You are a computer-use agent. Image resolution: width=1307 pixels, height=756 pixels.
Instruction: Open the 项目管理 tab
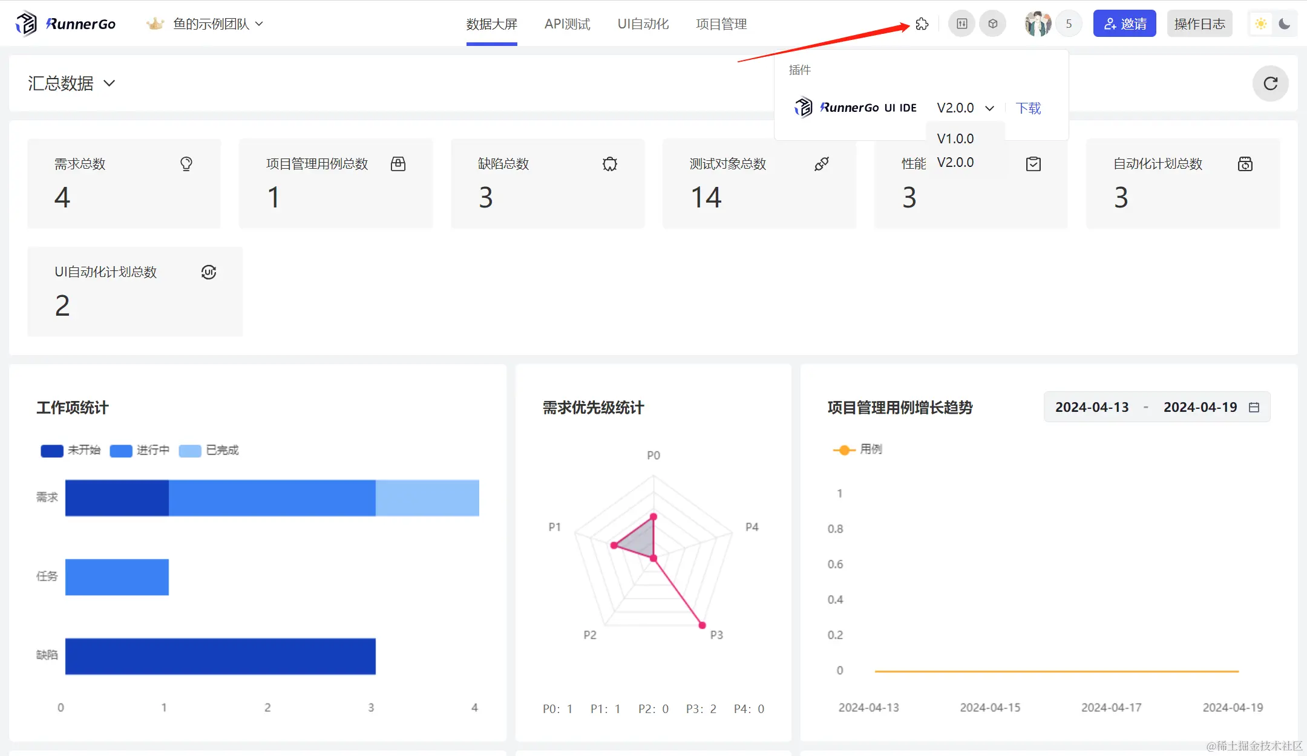click(721, 24)
